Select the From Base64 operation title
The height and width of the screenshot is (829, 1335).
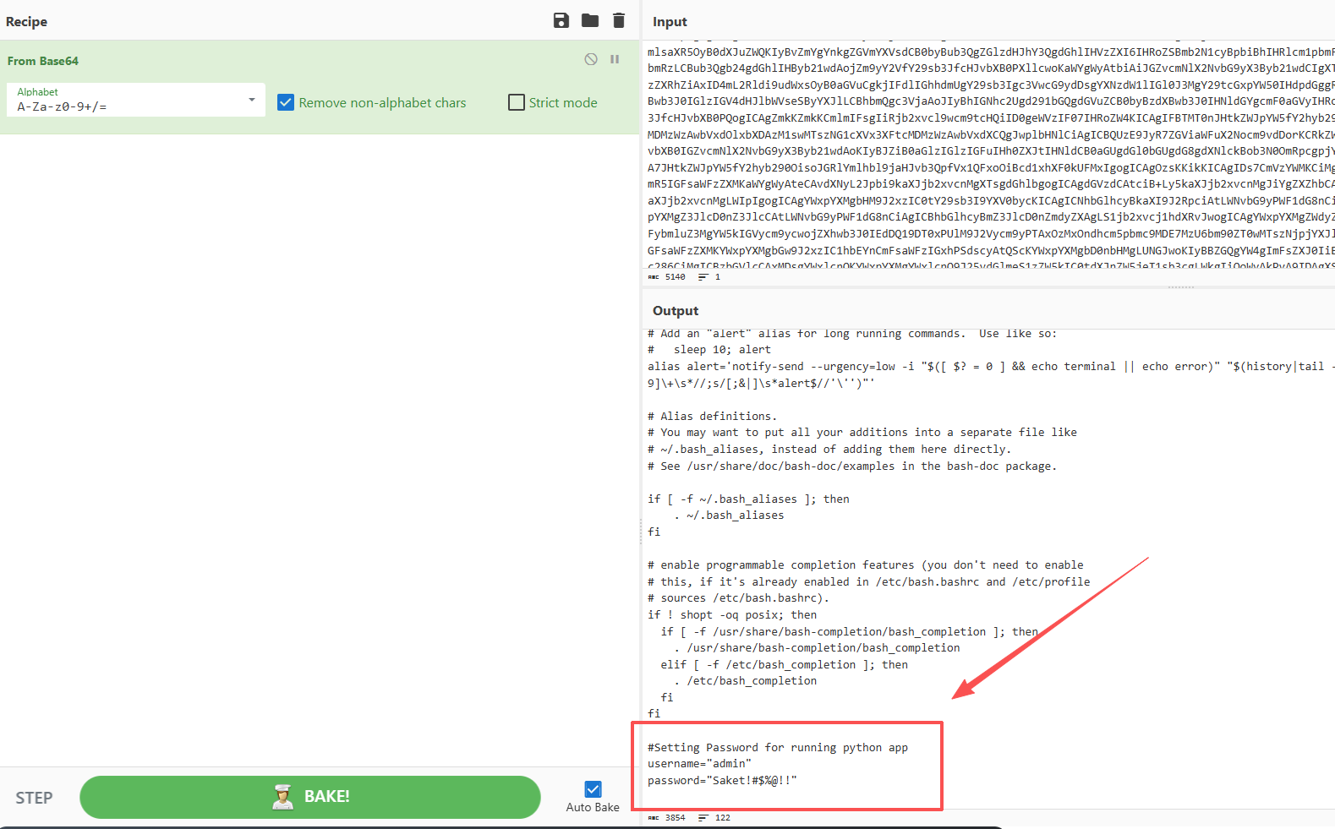tap(43, 61)
